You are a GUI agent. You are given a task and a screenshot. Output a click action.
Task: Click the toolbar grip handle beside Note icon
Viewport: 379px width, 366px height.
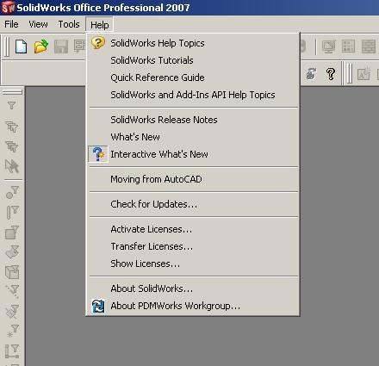pyautogui.click(x=349, y=74)
